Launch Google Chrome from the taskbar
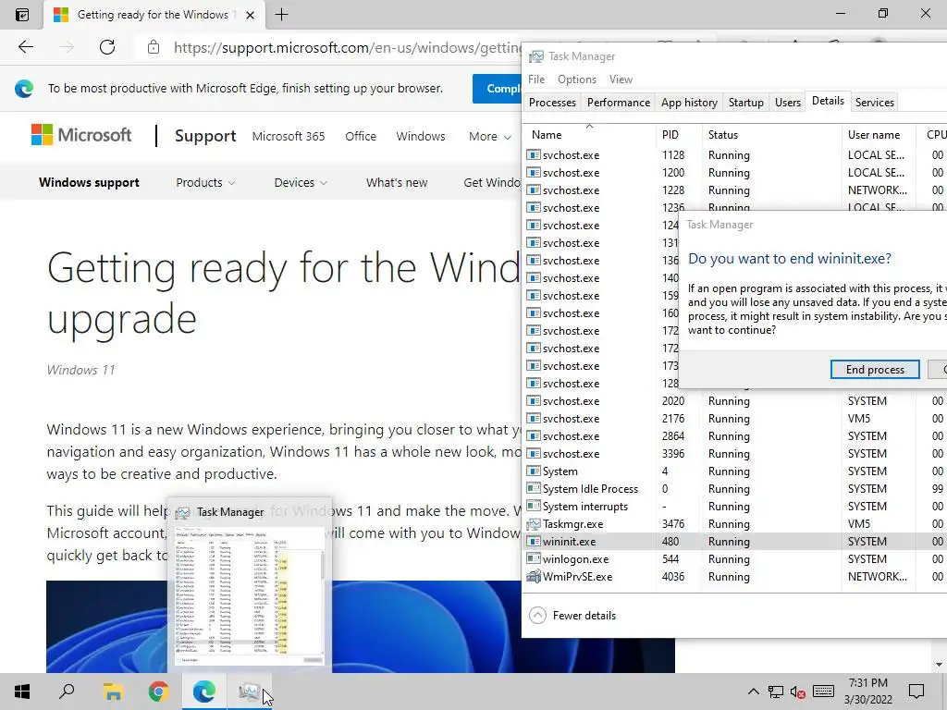The width and height of the screenshot is (947, 710). 158,692
